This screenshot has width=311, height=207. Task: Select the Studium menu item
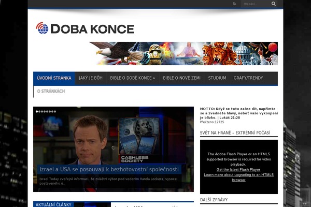(x=217, y=78)
